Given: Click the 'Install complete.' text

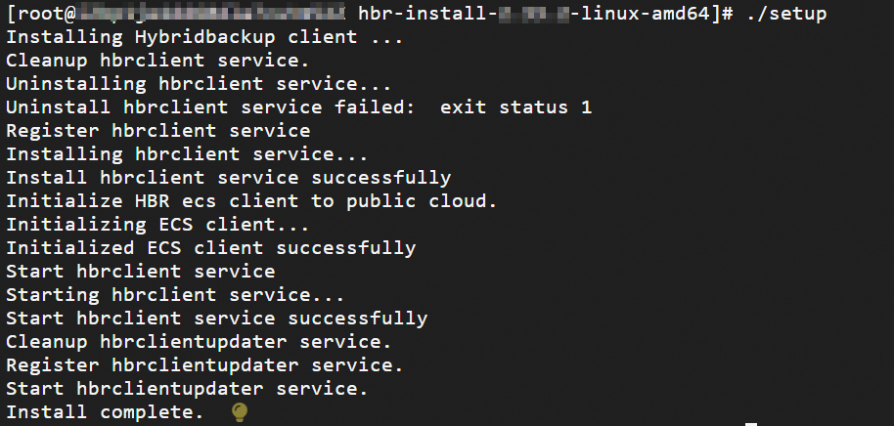Looking at the screenshot, I should click(105, 412).
